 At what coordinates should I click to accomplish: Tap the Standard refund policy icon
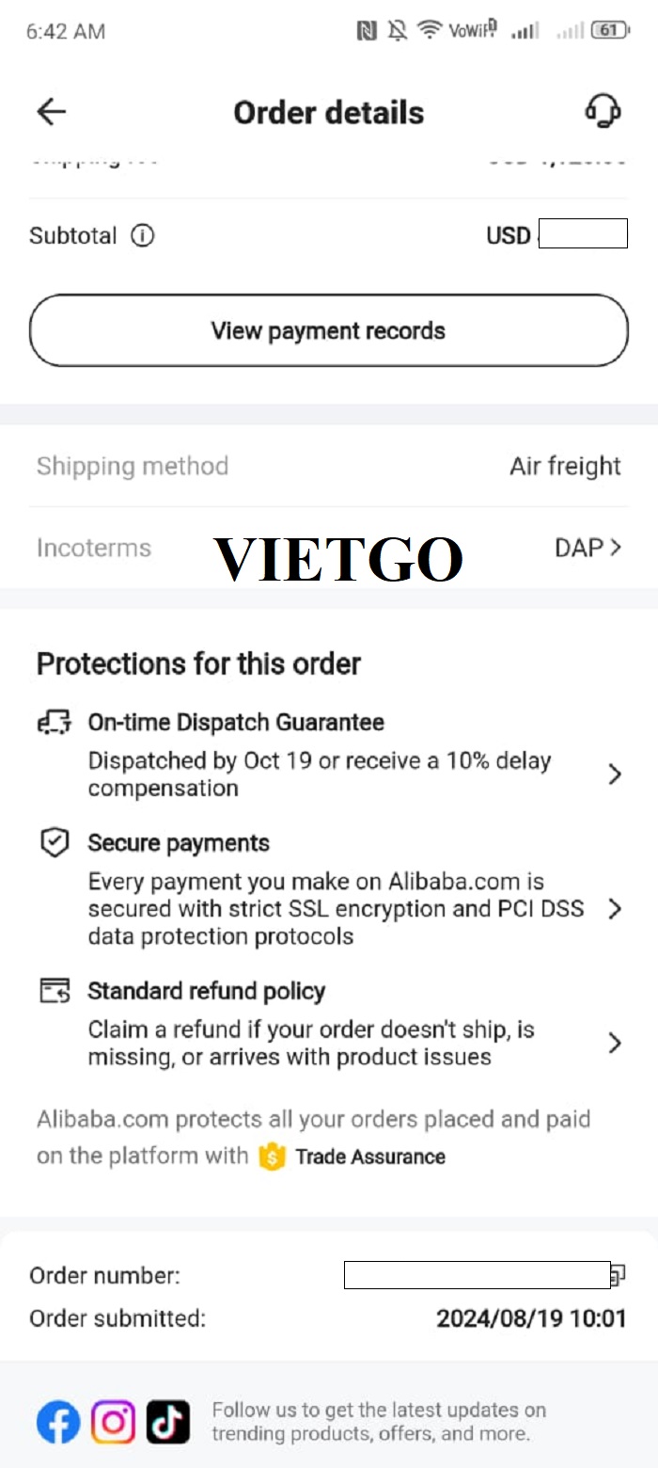click(x=55, y=991)
